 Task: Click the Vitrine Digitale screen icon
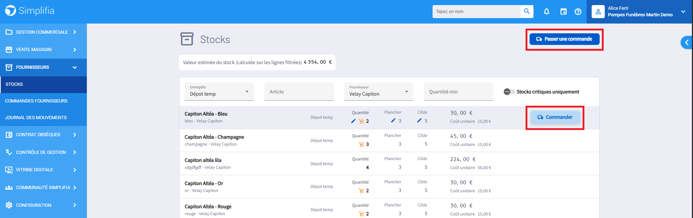9,170
